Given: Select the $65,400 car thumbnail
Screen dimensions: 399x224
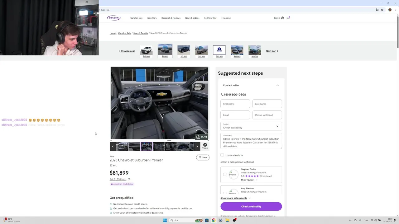Looking at the screenshot, I should click(146, 51).
